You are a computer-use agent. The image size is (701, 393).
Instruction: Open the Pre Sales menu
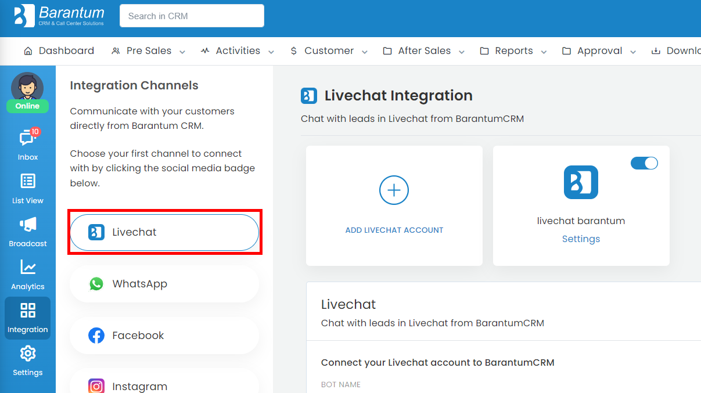[149, 51]
